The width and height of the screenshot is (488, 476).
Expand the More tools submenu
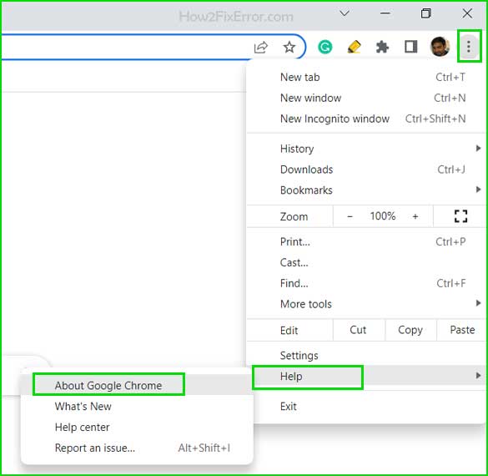coord(366,304)
